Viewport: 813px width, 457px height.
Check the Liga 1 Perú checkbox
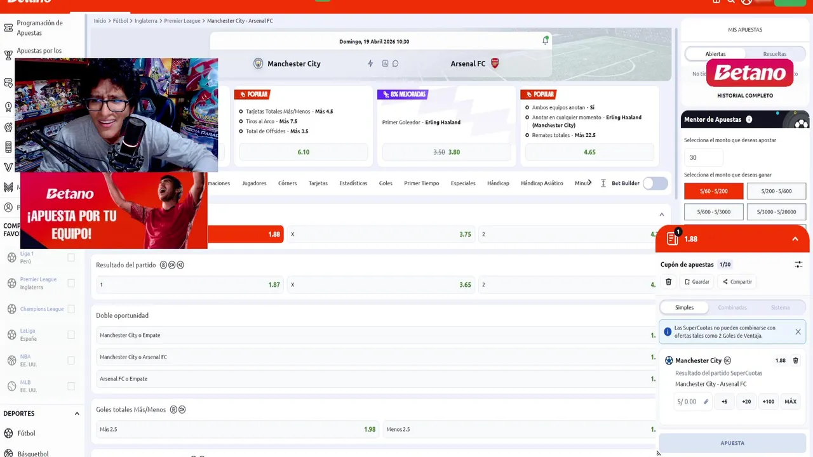(71, 258)
